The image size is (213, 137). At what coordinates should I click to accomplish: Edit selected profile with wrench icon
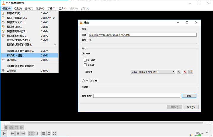(x=179, y=72)
